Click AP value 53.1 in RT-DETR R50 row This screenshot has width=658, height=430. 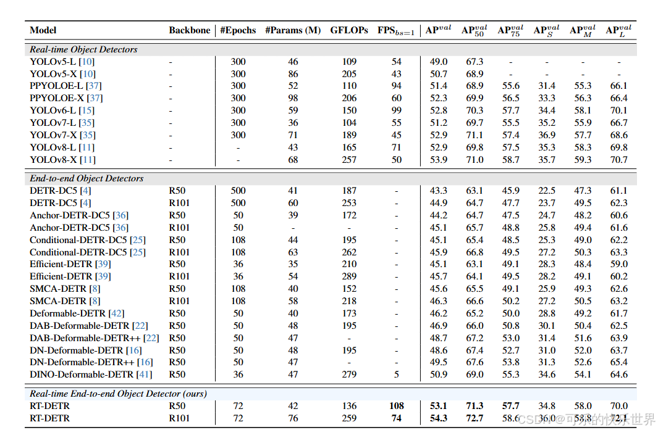[x=439, y=406]
